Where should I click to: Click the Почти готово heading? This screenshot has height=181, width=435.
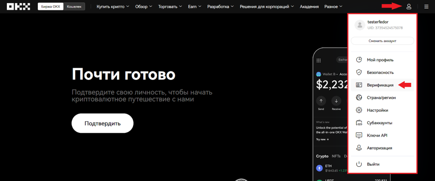124,74
